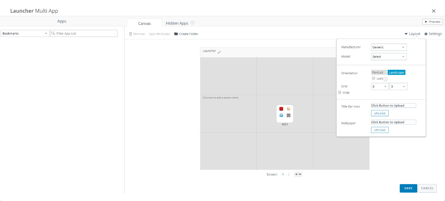
Task: Close the Launcher Multi App dialog
Action: (434, 11)
